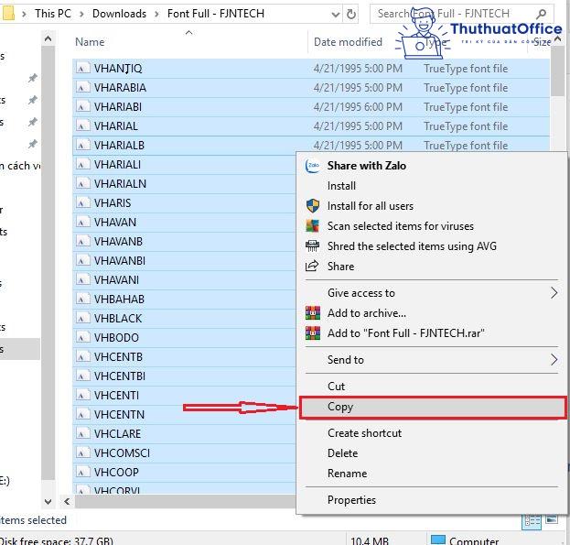Click the font file icon of VHCOOP
The image size is (570, 545).
(x=82, y=473)
